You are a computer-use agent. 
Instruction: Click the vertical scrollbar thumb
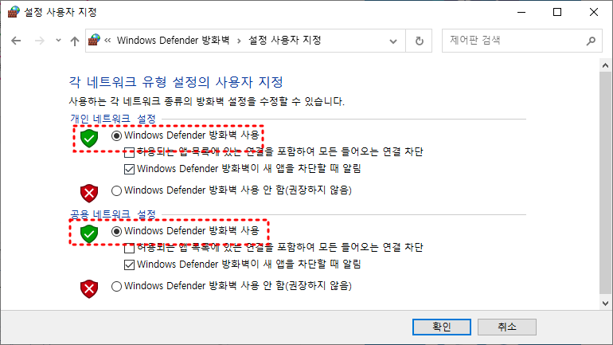[x=605, y=182]
